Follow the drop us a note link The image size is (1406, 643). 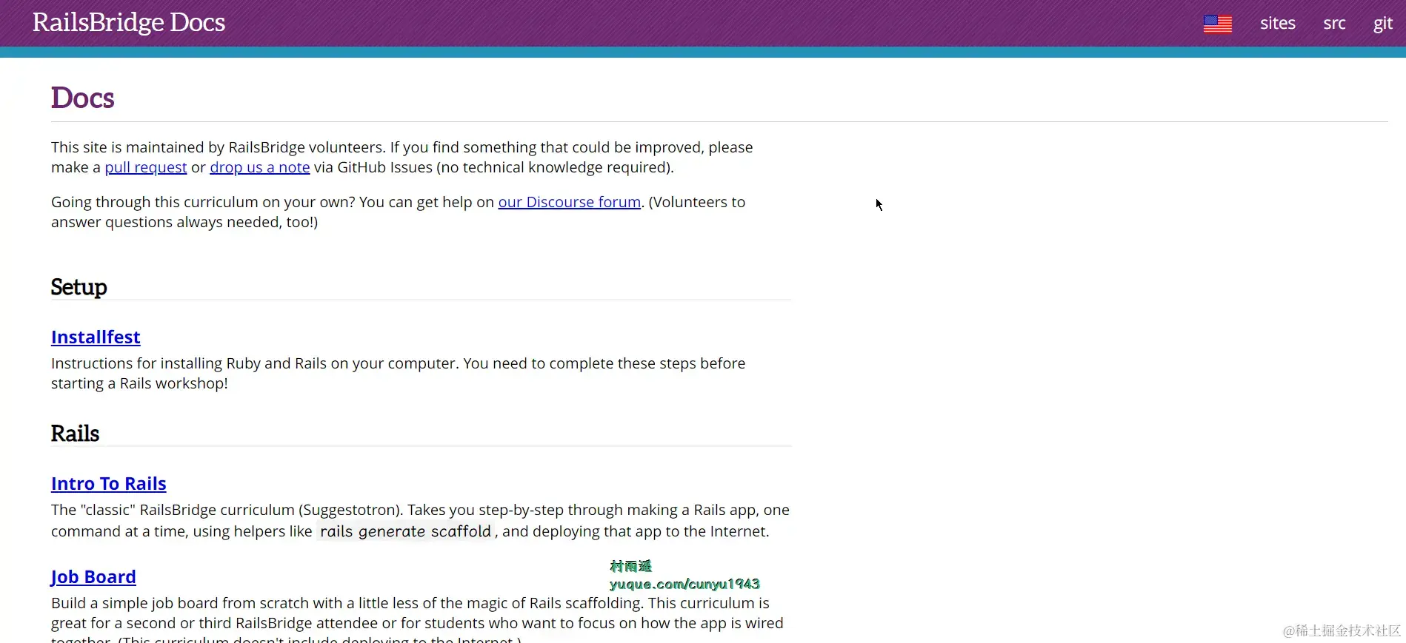(x=260, y=167)
